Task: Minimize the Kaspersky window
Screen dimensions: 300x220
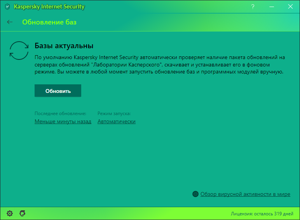Action: coord(272,7)
